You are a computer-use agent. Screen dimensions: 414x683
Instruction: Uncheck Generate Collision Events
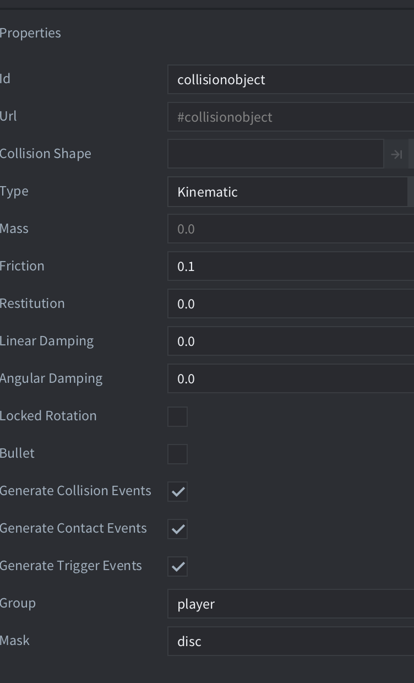point(178,491)
